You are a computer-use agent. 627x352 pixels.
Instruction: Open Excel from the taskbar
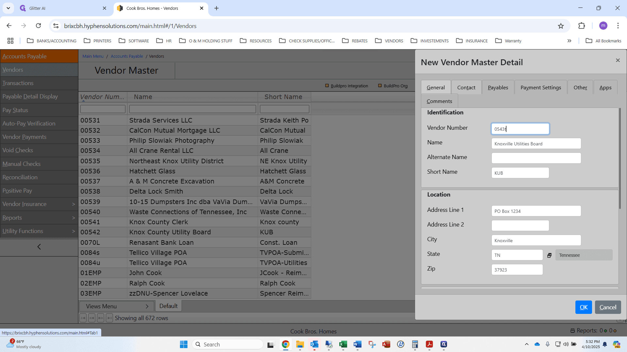(343, 344)
